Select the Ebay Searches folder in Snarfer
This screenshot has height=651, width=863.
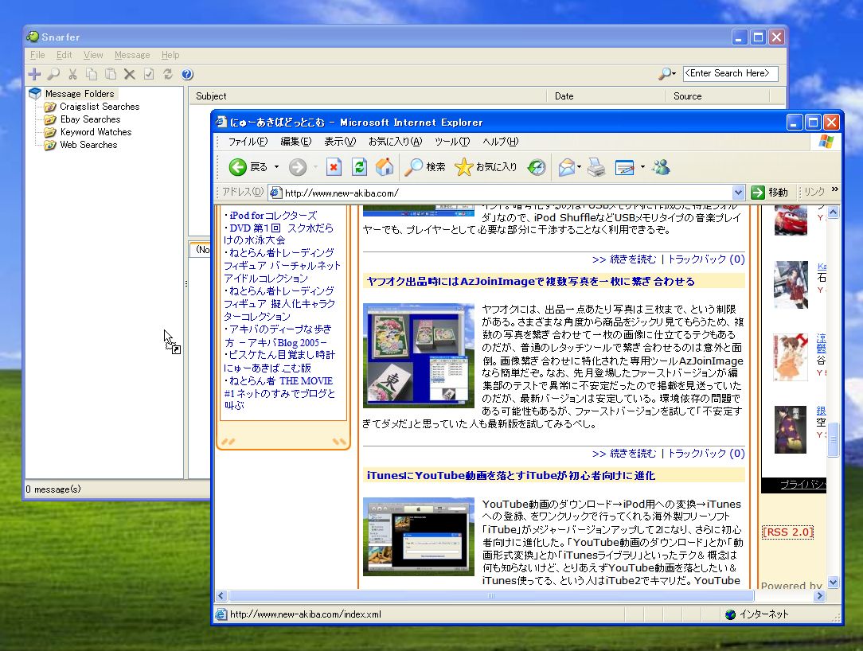tap(90, 119)
